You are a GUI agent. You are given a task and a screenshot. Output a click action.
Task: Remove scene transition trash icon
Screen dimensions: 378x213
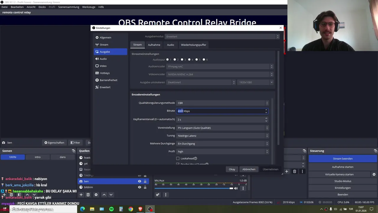[x=294, y=172]
